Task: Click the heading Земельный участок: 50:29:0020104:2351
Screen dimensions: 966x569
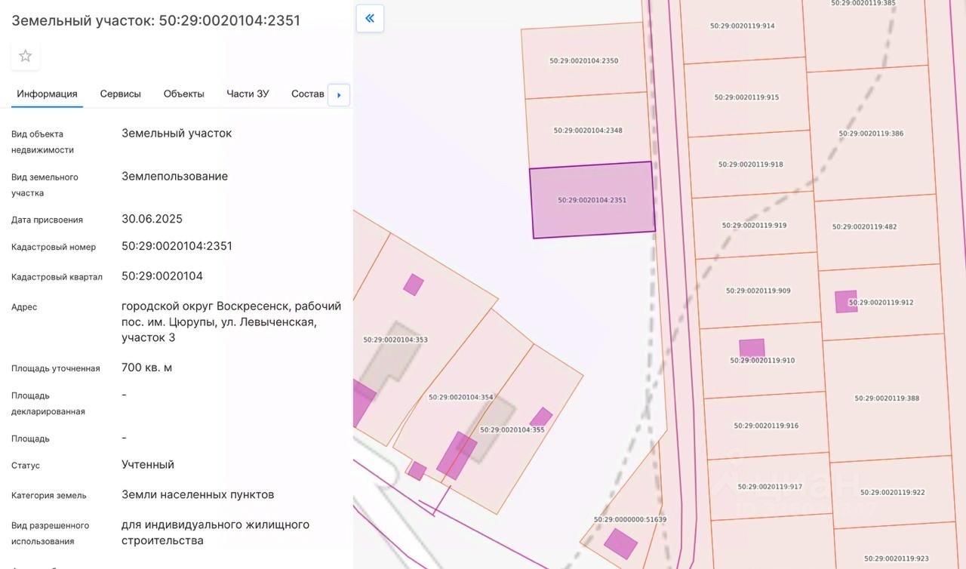Action: (155, 20)
